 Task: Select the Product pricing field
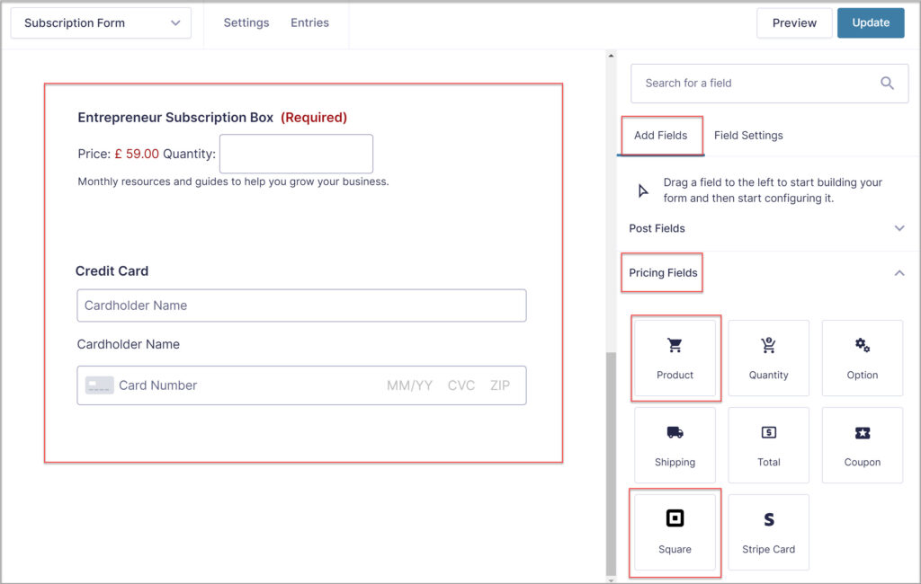(675, 357)
